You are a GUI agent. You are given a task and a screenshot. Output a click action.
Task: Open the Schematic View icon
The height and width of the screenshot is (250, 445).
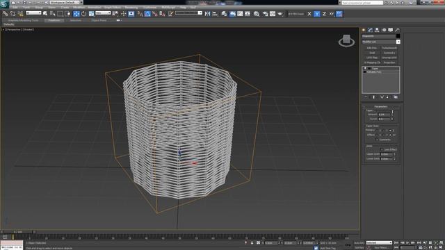pos(248,14)
